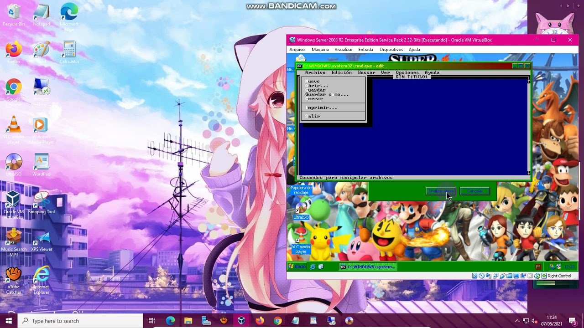Click the VM clock showing 12:23
The image size is (584, 328).
pyautogui.click(x=570, y=267)
